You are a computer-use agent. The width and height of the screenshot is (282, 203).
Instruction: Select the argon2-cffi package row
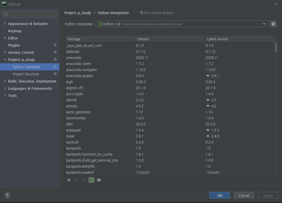[x=170, y=88]
